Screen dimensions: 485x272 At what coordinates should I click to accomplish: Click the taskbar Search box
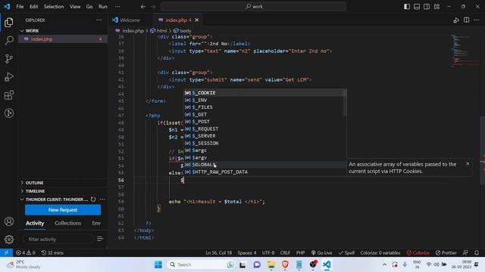pyautogui.click(x=202, y=264)
